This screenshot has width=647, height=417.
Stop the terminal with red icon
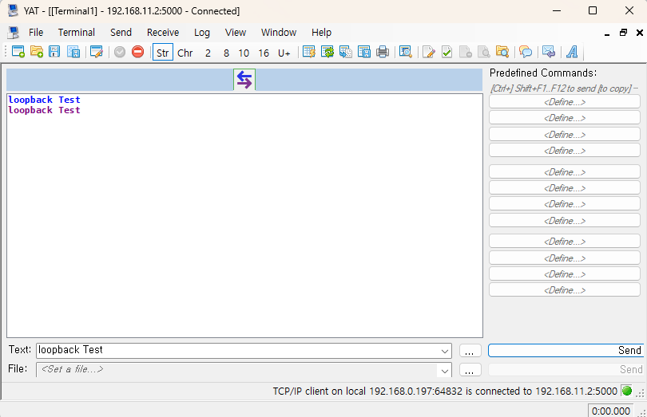pyautogui.click(x=138, y=52)
